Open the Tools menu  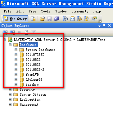tap(46, 11)
